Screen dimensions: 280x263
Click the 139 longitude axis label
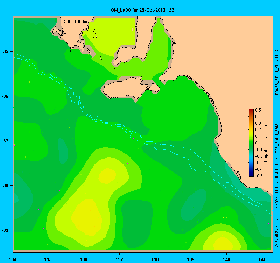click(191, 259)
